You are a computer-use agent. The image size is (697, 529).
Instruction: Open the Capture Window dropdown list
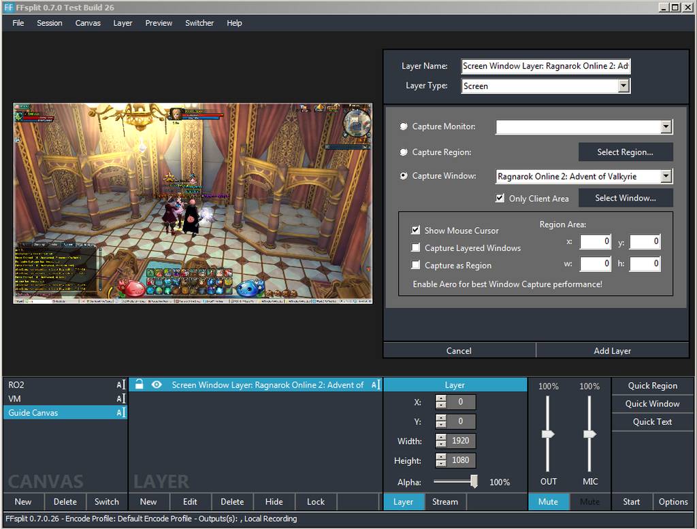pyautogui.click(x=666, y=176)
